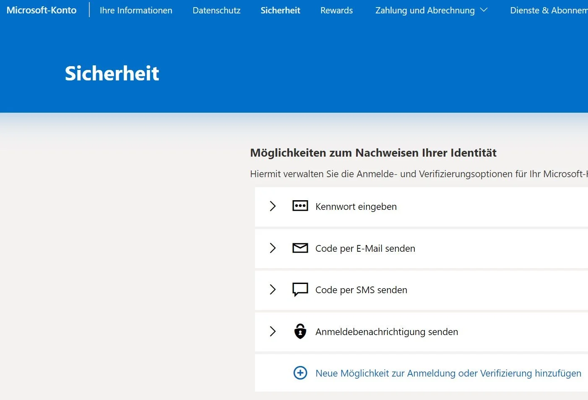Image resolution: width=588 pixels, height=400 pixels.
Task: Open the Zahlung und Abrechnung dropdown arrow
Action: point(484,10)
